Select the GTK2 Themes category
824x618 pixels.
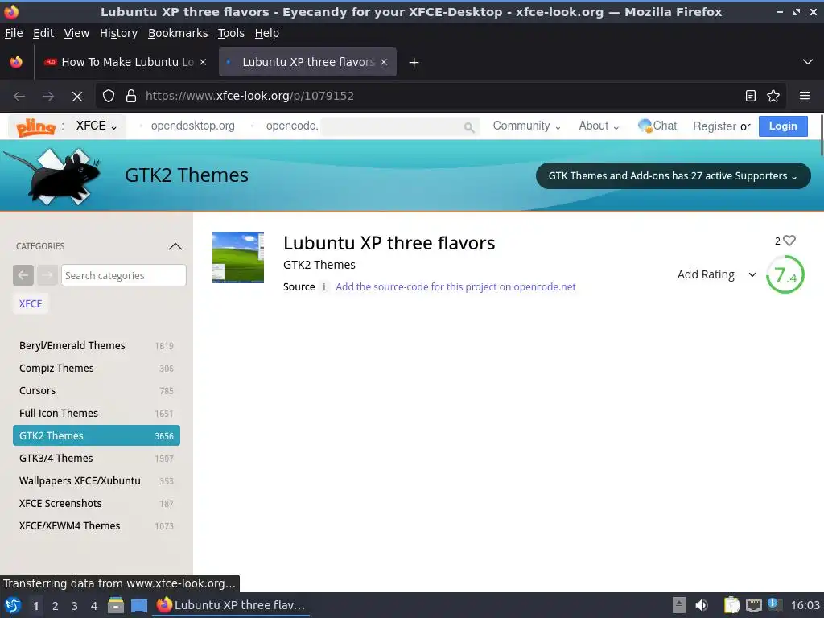tap(97, 435)
